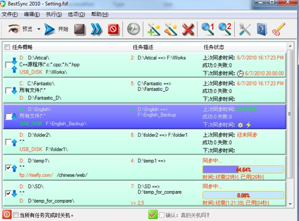Enable shutdown when all tasks complete

[16, 215]
